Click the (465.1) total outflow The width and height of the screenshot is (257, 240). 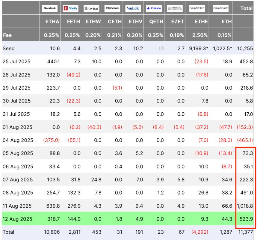(245, 140)
